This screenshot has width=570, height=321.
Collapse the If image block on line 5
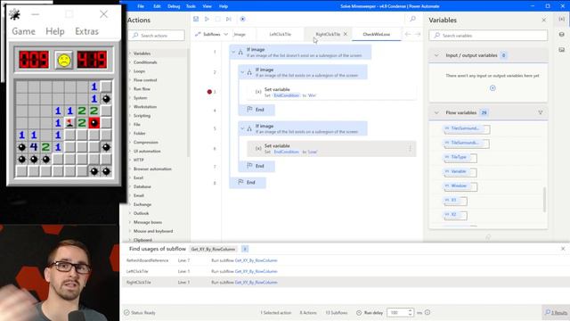click(242, 128)
